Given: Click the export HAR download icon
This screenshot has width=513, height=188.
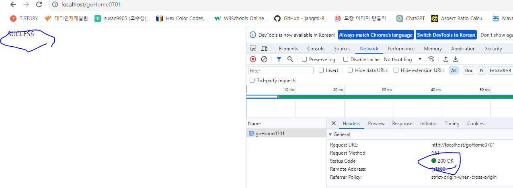Looking at the screenshot, I should click(456, 59).
